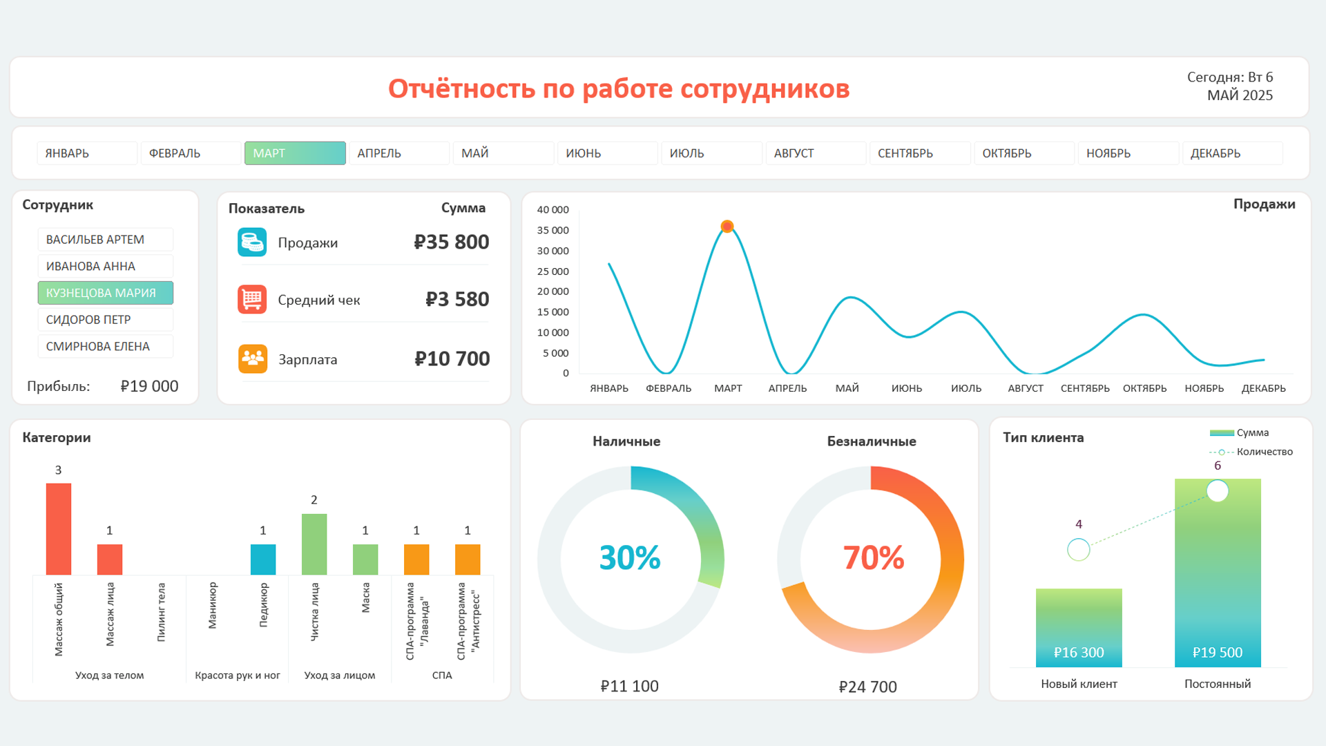Choose employee СИДОРОВ ПЕТР
This screenshot has height=746, width=1326.
(x=106, y=320)
